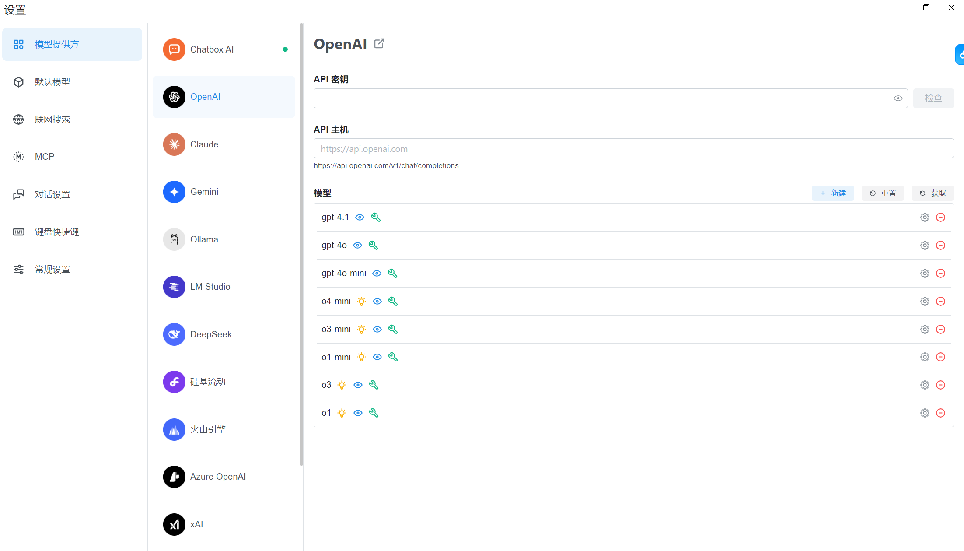Click the vision eye icon on gpt-4.1

click(x=360, y=218)
